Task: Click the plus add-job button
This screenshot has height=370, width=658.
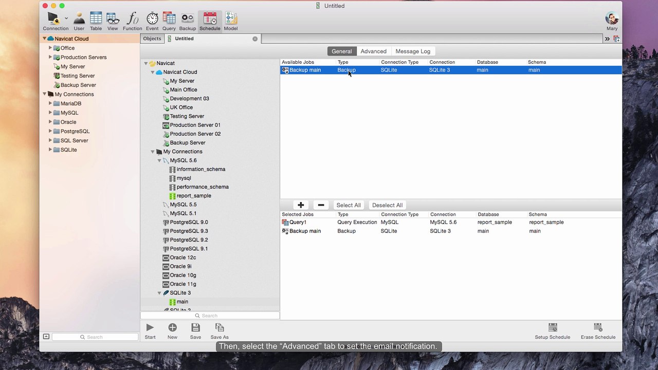Action: coord(301,205)
